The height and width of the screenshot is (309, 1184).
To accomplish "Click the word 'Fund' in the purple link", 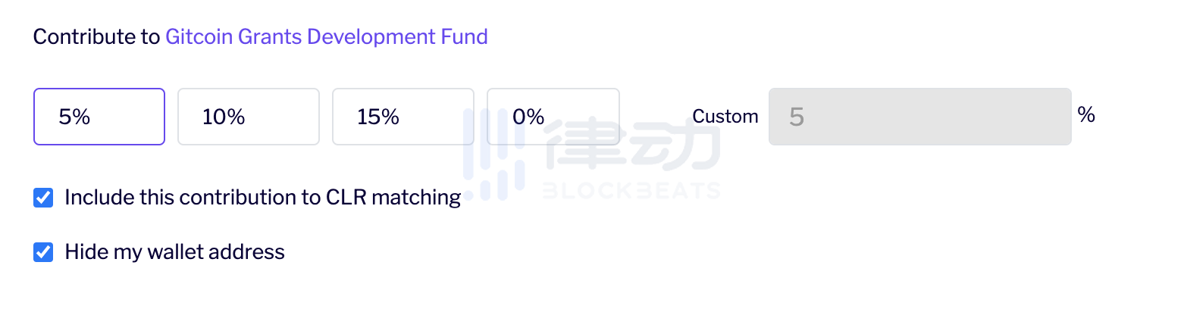I will pyautogui.click(x=465, y=36).
